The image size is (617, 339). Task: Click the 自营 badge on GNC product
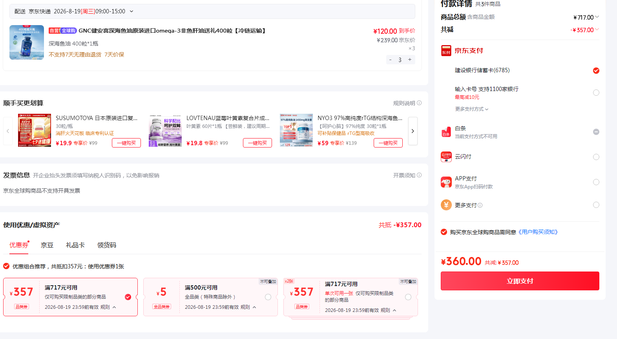click(54, 31)
